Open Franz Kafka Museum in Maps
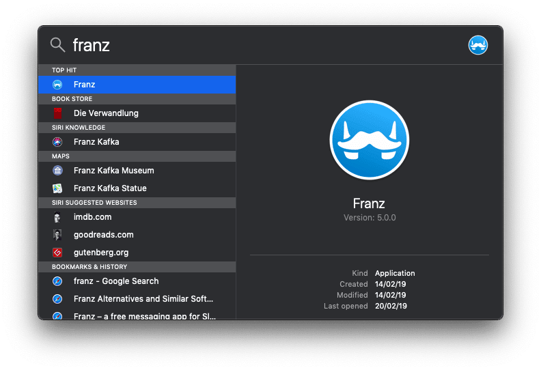The width and height of the screenshot is (541, 370). (113, 171)
